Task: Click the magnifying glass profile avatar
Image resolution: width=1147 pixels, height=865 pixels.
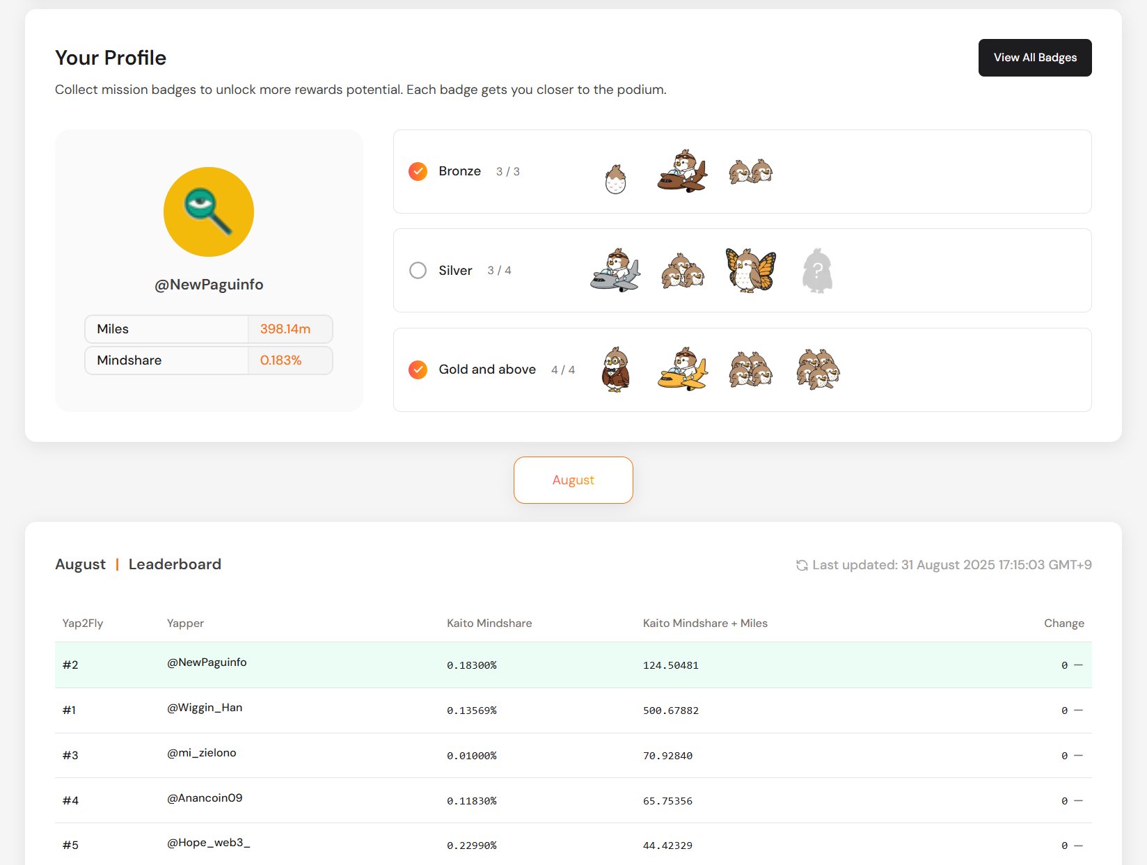Action: click(209, 212)
